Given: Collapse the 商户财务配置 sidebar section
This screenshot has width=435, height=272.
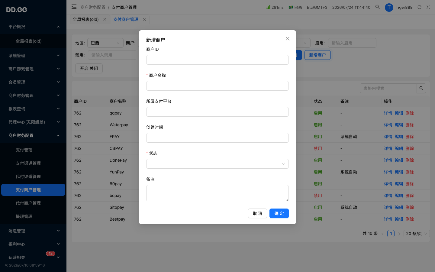Looking at the screenshot, I should click(x=33, y=135).
